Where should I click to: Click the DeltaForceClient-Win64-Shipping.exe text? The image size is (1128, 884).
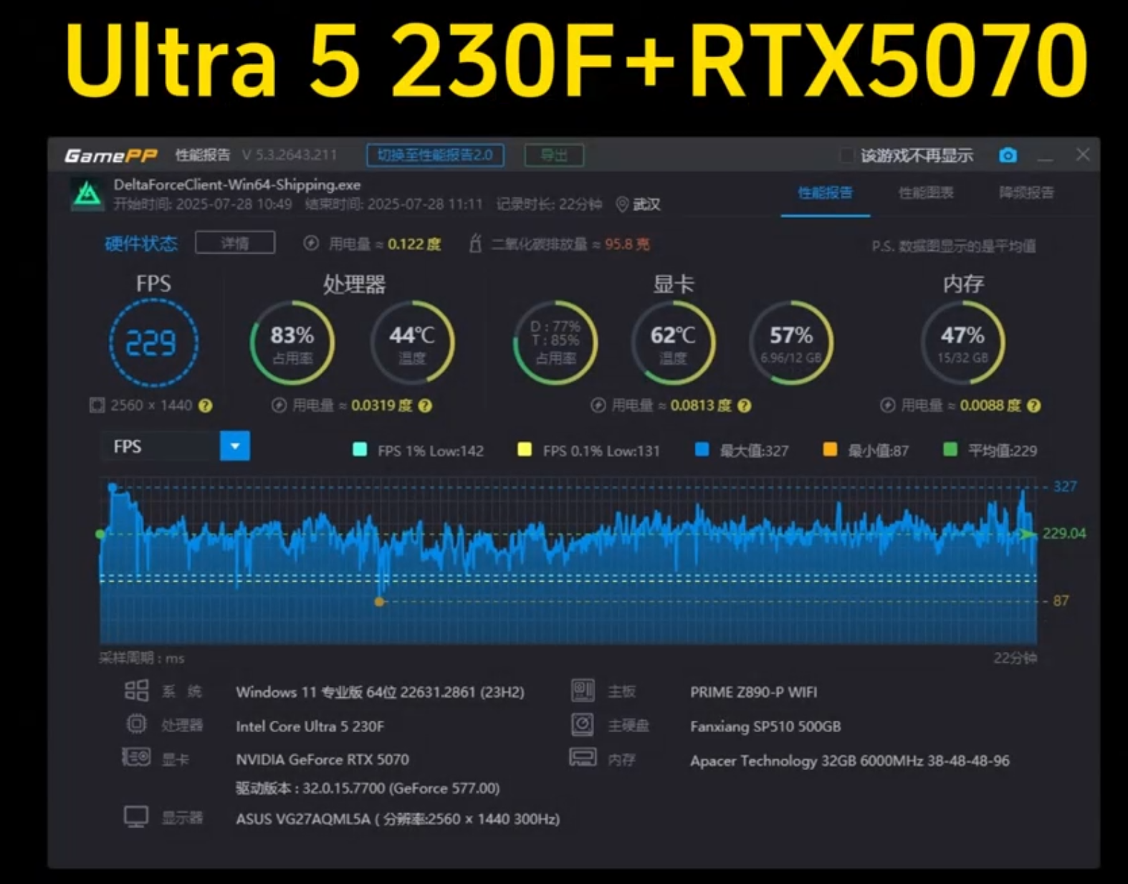(237, 185)
